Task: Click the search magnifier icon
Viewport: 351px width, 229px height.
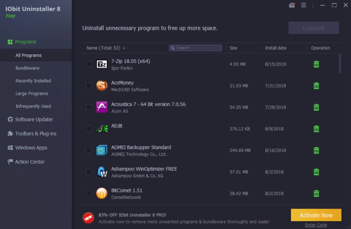Action: [173, 48]
